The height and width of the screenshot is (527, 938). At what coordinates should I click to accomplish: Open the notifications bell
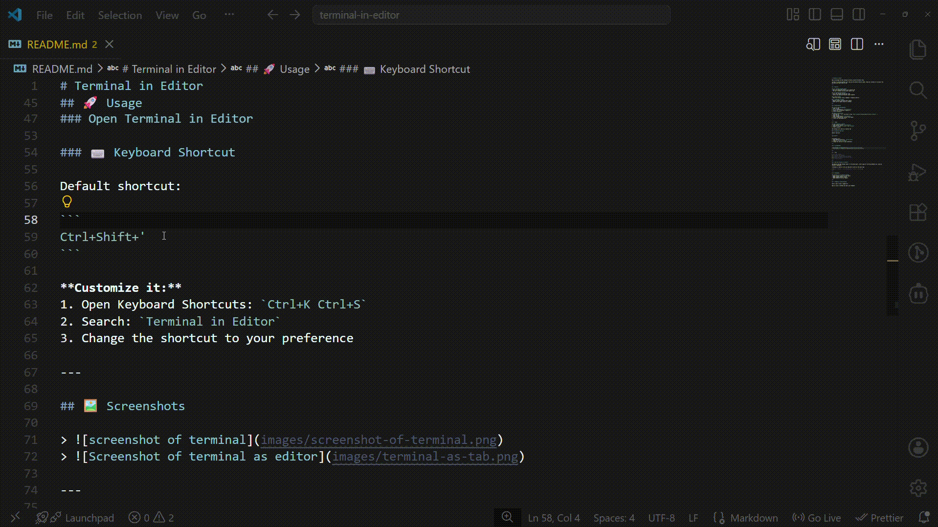[x=924, y=517]
